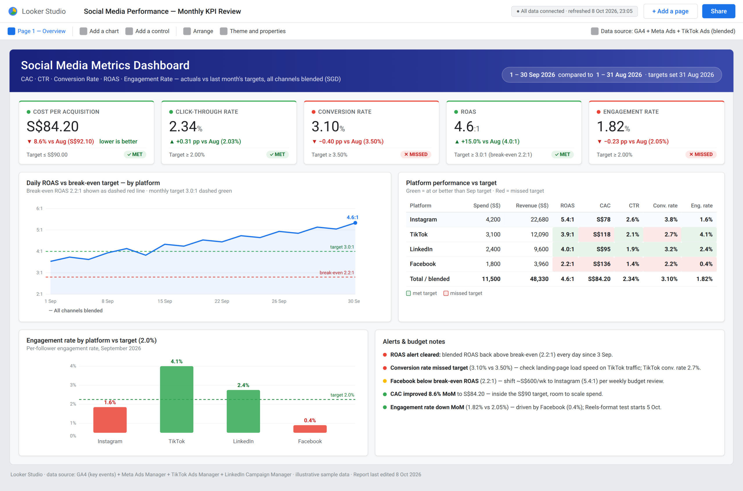The width and height of the screenshot is (743, 491).
Task: Click the Add a chart icon
Action: point(83,31)
